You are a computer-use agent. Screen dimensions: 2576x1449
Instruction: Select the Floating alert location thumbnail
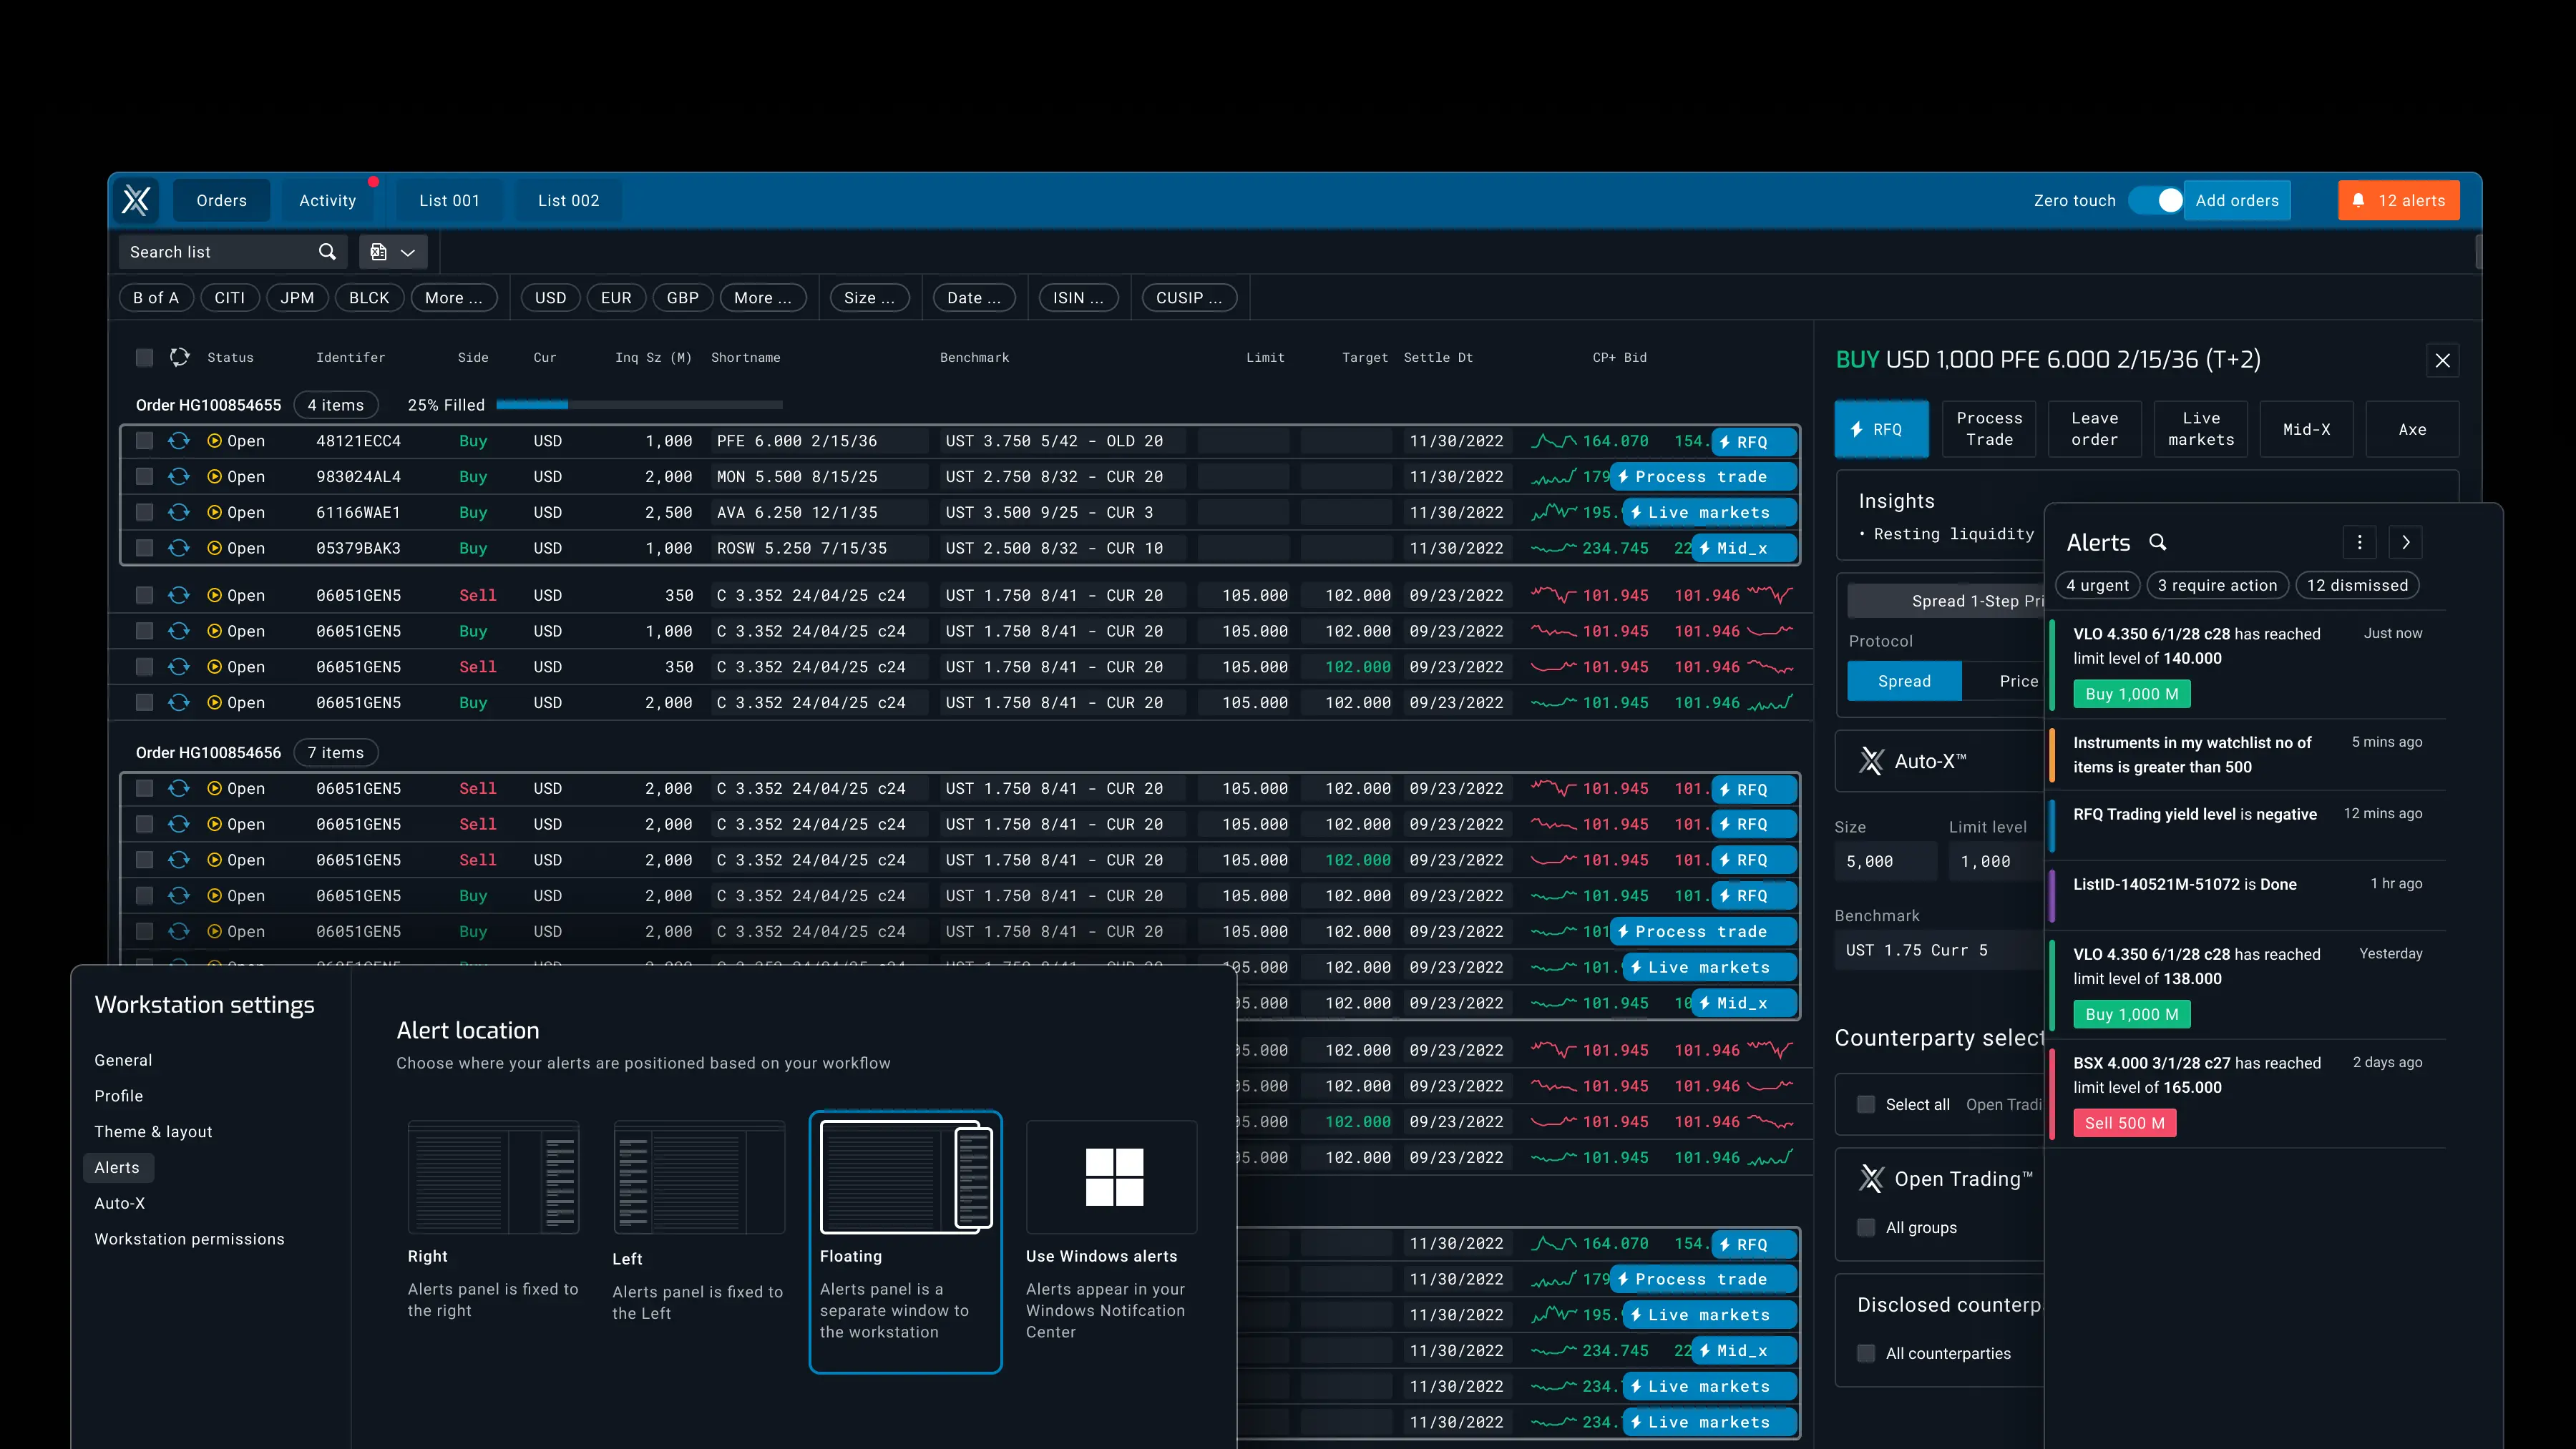[906, 1177]
